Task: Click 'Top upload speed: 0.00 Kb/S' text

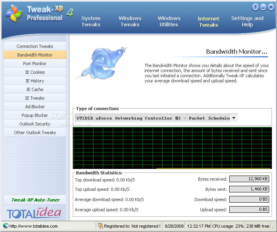Action: pos(102,189)
